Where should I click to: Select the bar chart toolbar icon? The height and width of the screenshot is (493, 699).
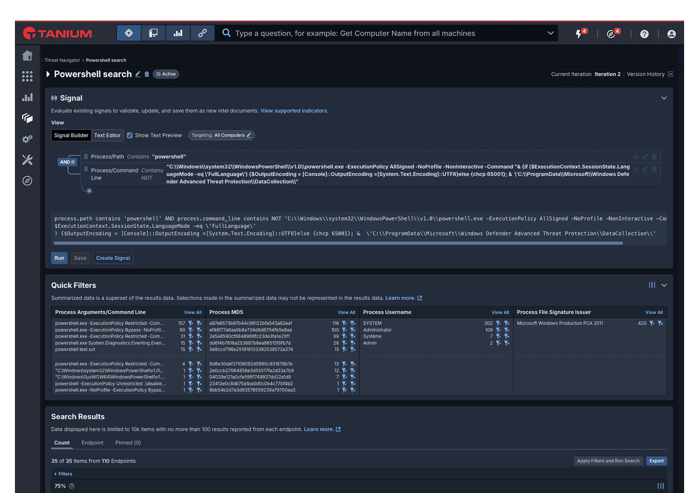coord(178,33)
